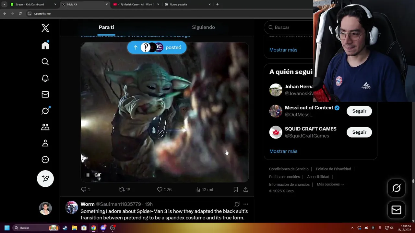Open 'Accesibilidad' footer link
Viewport: 415px width, 233px height.
[318, 177]
